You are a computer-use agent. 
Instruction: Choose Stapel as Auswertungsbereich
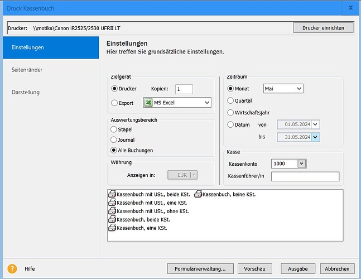click(x=113, y=129)
